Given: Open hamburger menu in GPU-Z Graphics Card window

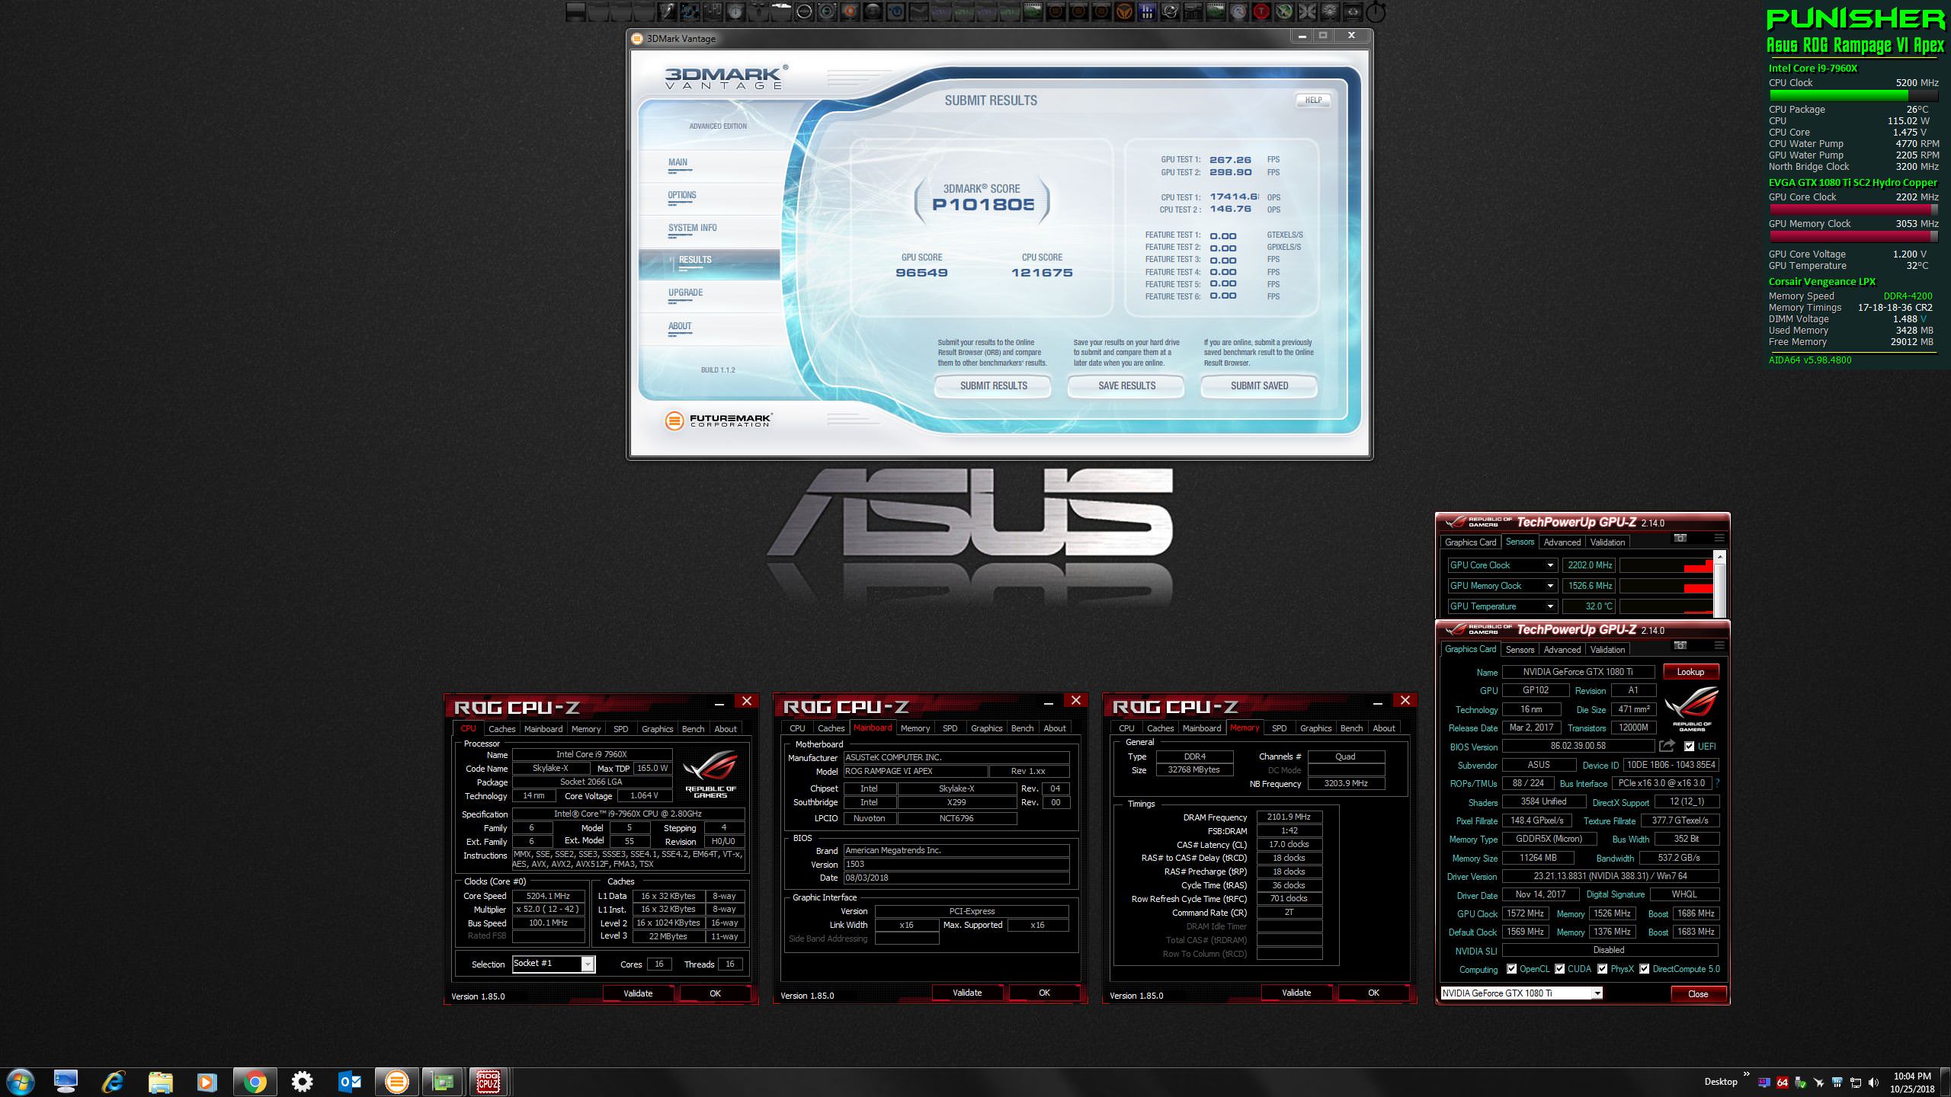Looking at the screenshot, I should coord(1719,646).
